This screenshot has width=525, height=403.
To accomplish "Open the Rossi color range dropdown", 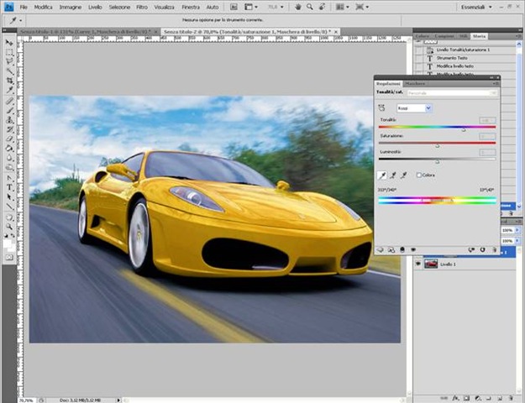I will coord(414,108).
